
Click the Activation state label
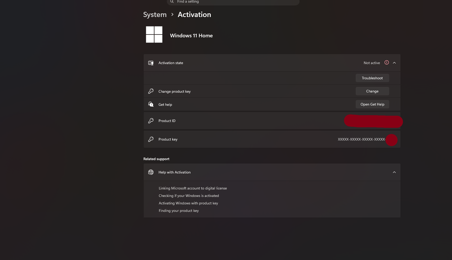pos(171,63)
